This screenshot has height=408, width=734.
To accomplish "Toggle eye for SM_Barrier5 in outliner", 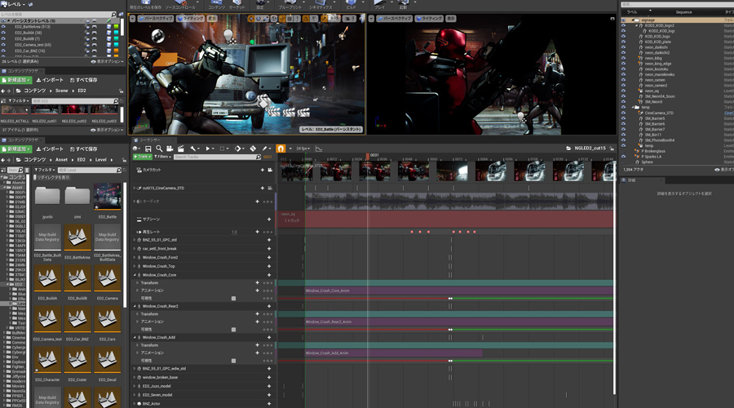I will (x=623, y=118).
